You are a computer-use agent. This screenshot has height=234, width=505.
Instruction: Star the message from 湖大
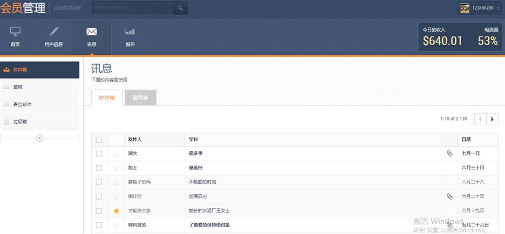pyautogui.click(x=116, y=154)
